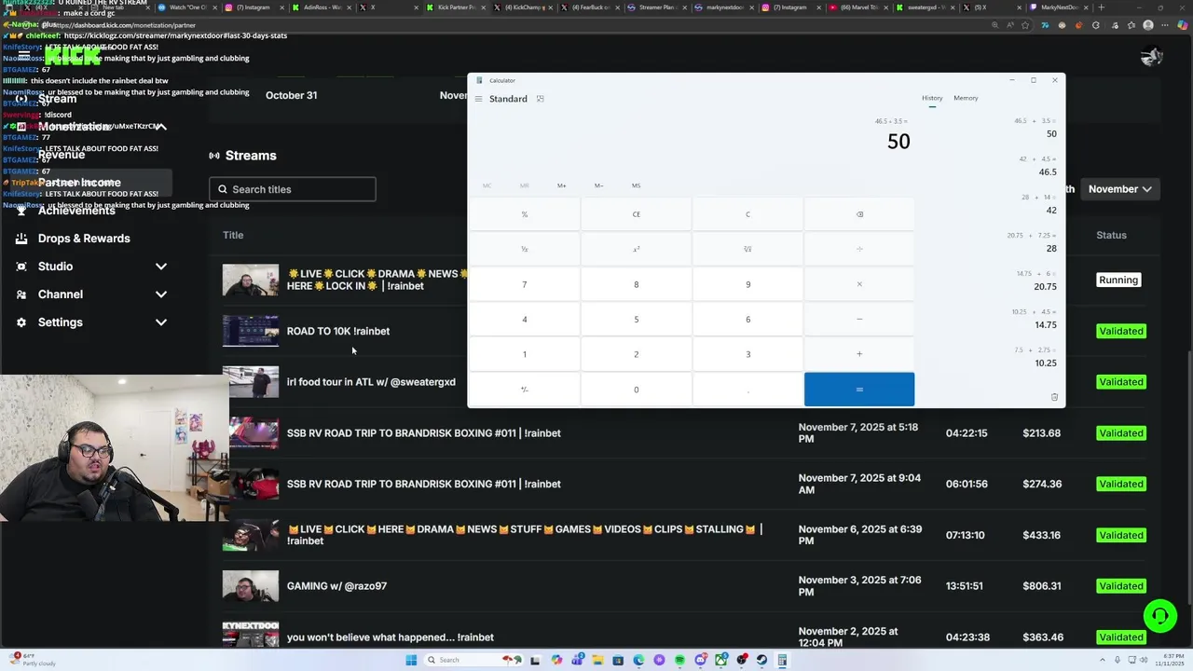Click the multiply key in Calculator
This screenshot has height=671, width=1193.
pyautogui.click(x=859, y=284)
